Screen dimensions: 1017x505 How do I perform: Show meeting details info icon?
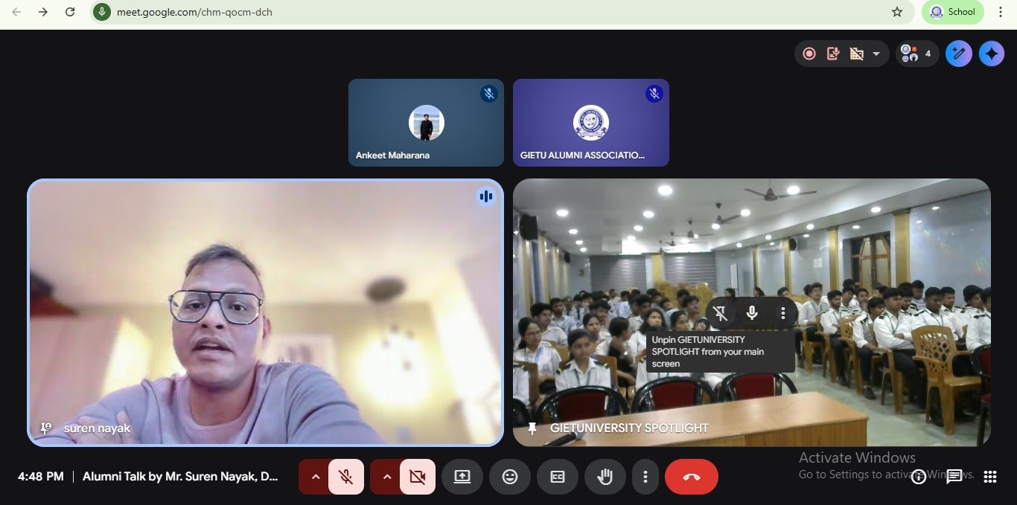[919, 477]
